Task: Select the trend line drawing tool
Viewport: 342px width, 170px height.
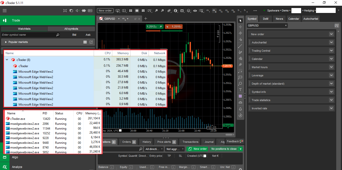Action: [241, 46]
